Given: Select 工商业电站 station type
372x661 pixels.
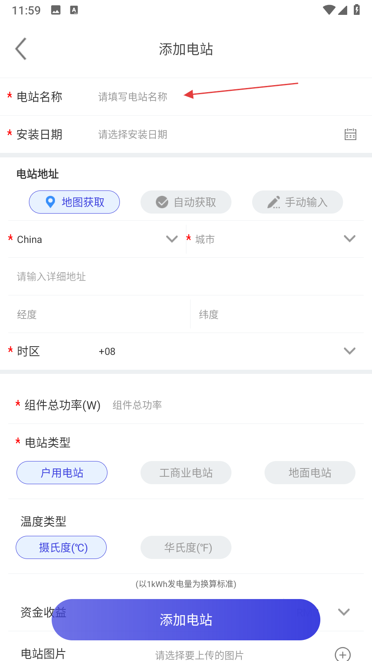Looking at the screenshot, I should [x=186, y=473].
